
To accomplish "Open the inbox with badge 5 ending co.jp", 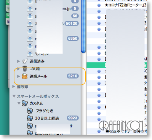I will (x=53, y=9).
